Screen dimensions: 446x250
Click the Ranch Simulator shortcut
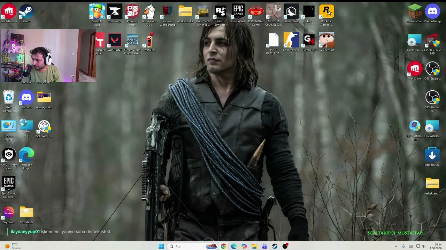point(221,15)
